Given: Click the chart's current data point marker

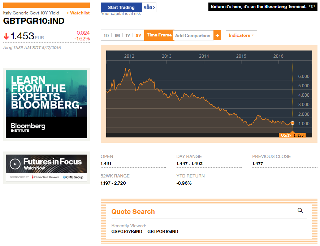Looking at the screenshot, I should point(293,123).
